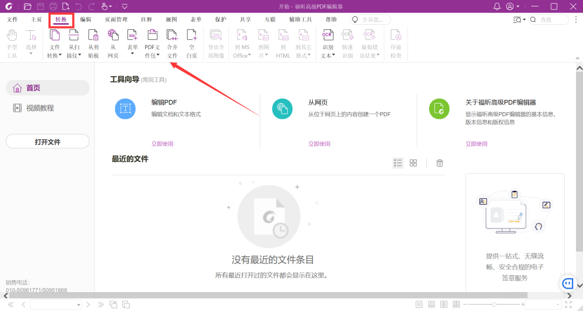Open the 文件 menu
This screenshot has height=311, width=583.
coord(12,20)
